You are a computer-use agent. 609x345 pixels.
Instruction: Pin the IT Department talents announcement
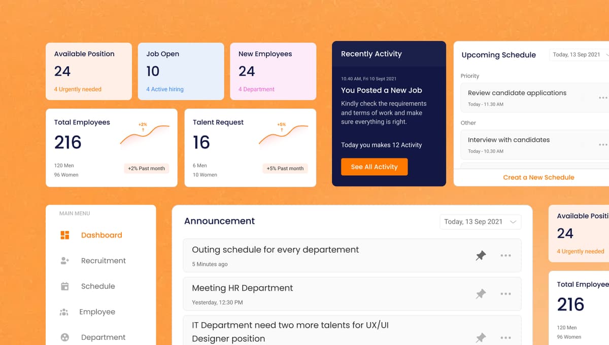(x=481, y=337)
